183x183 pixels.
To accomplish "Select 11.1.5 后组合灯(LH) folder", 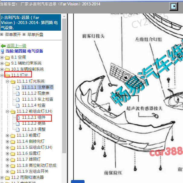I will (34, 148).
